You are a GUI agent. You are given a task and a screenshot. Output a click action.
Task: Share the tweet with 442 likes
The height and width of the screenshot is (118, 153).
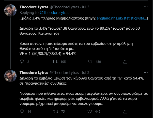[x=125, y=111]
